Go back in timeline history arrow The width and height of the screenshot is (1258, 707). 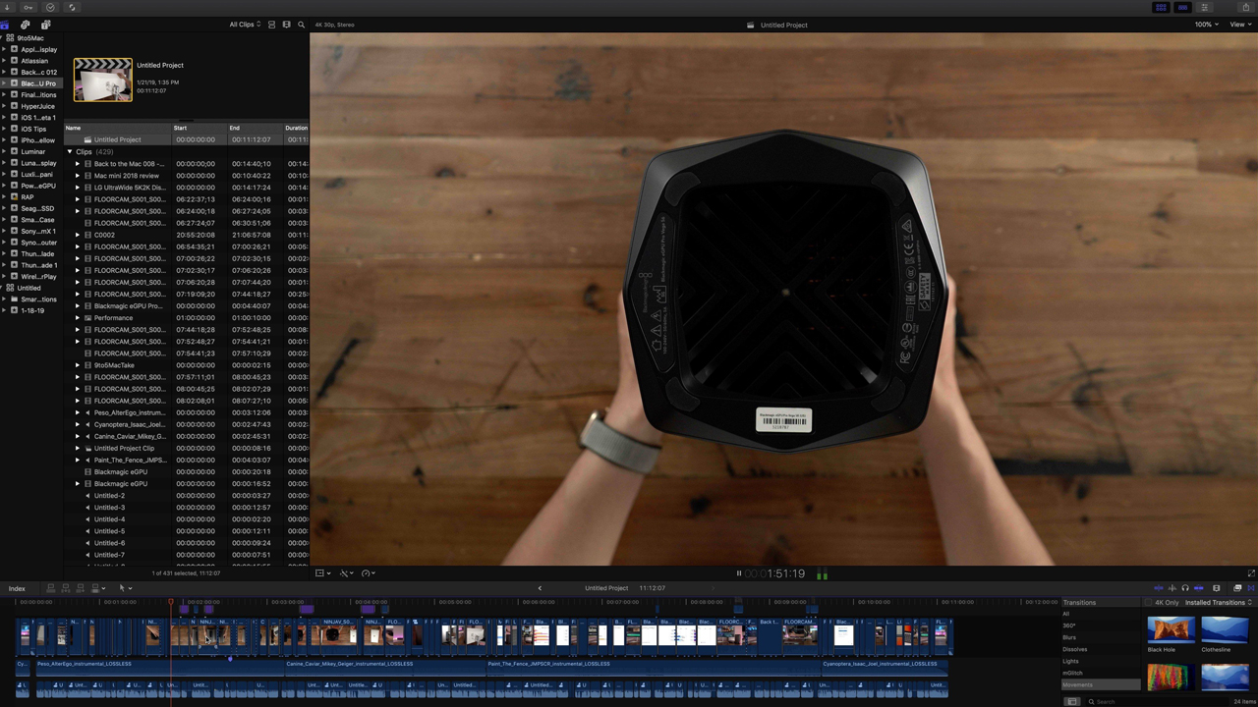[x=539, y=588]
